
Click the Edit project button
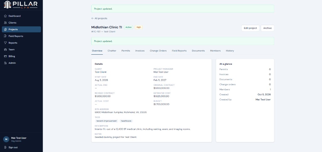pyautogui.click(x=250, y=28)
